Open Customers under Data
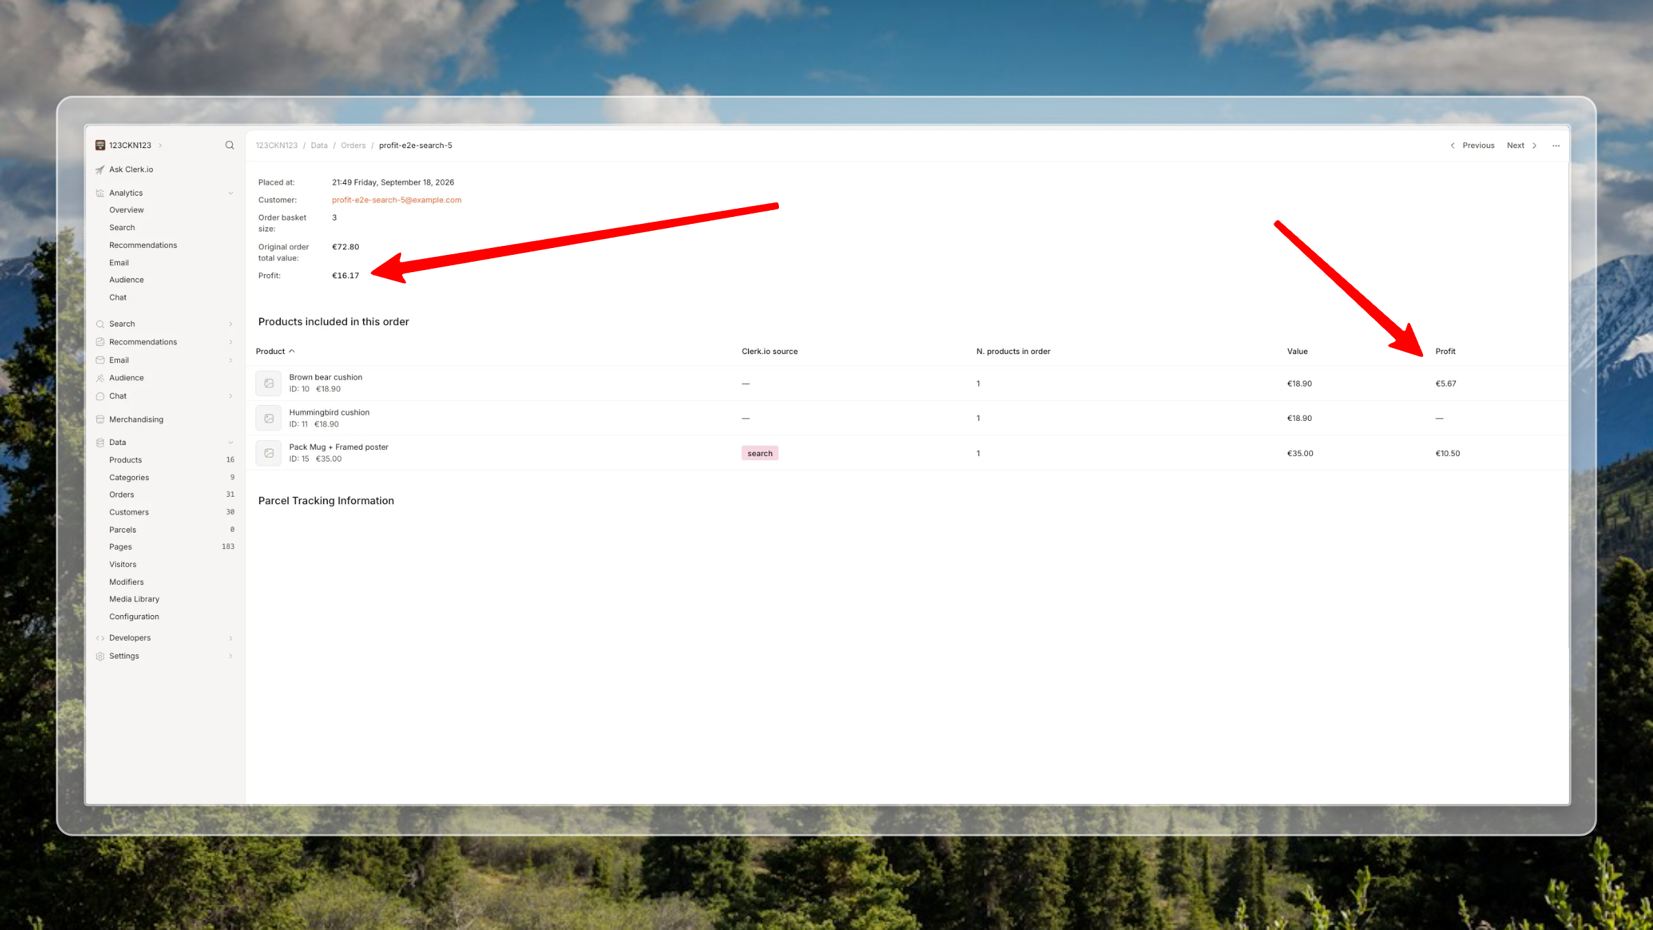 click(129, 513)
